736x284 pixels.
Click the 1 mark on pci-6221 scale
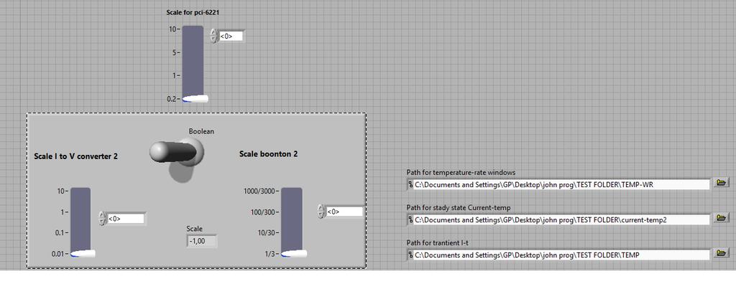point(174,75)
